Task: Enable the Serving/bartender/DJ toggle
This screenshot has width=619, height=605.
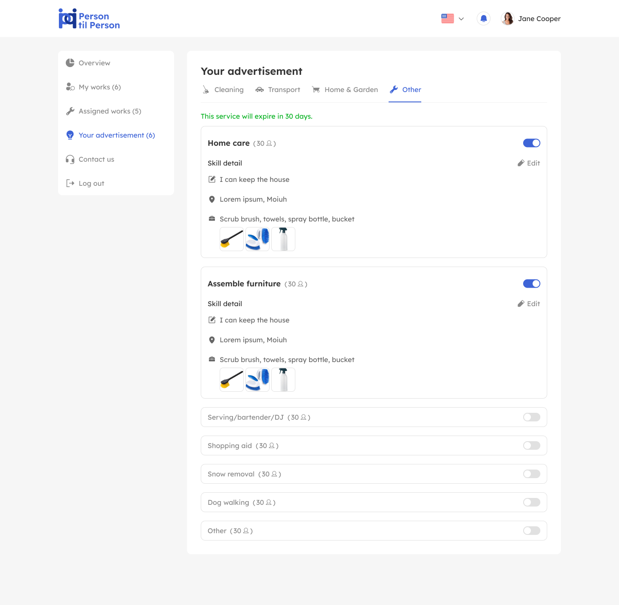Action: [x=531, y=417]
